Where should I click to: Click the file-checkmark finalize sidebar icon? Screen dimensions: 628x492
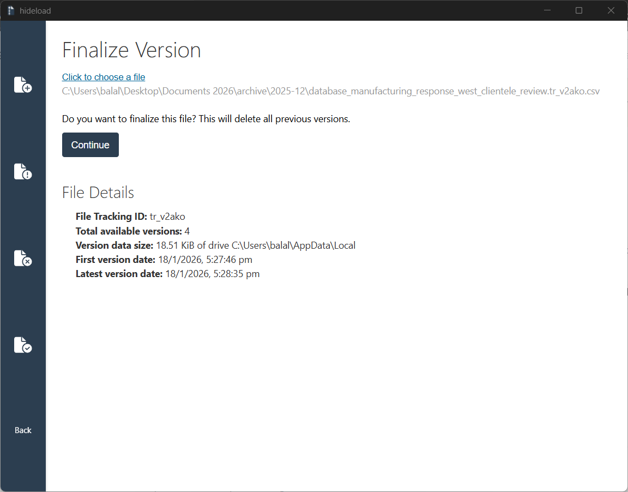[22, 345]
